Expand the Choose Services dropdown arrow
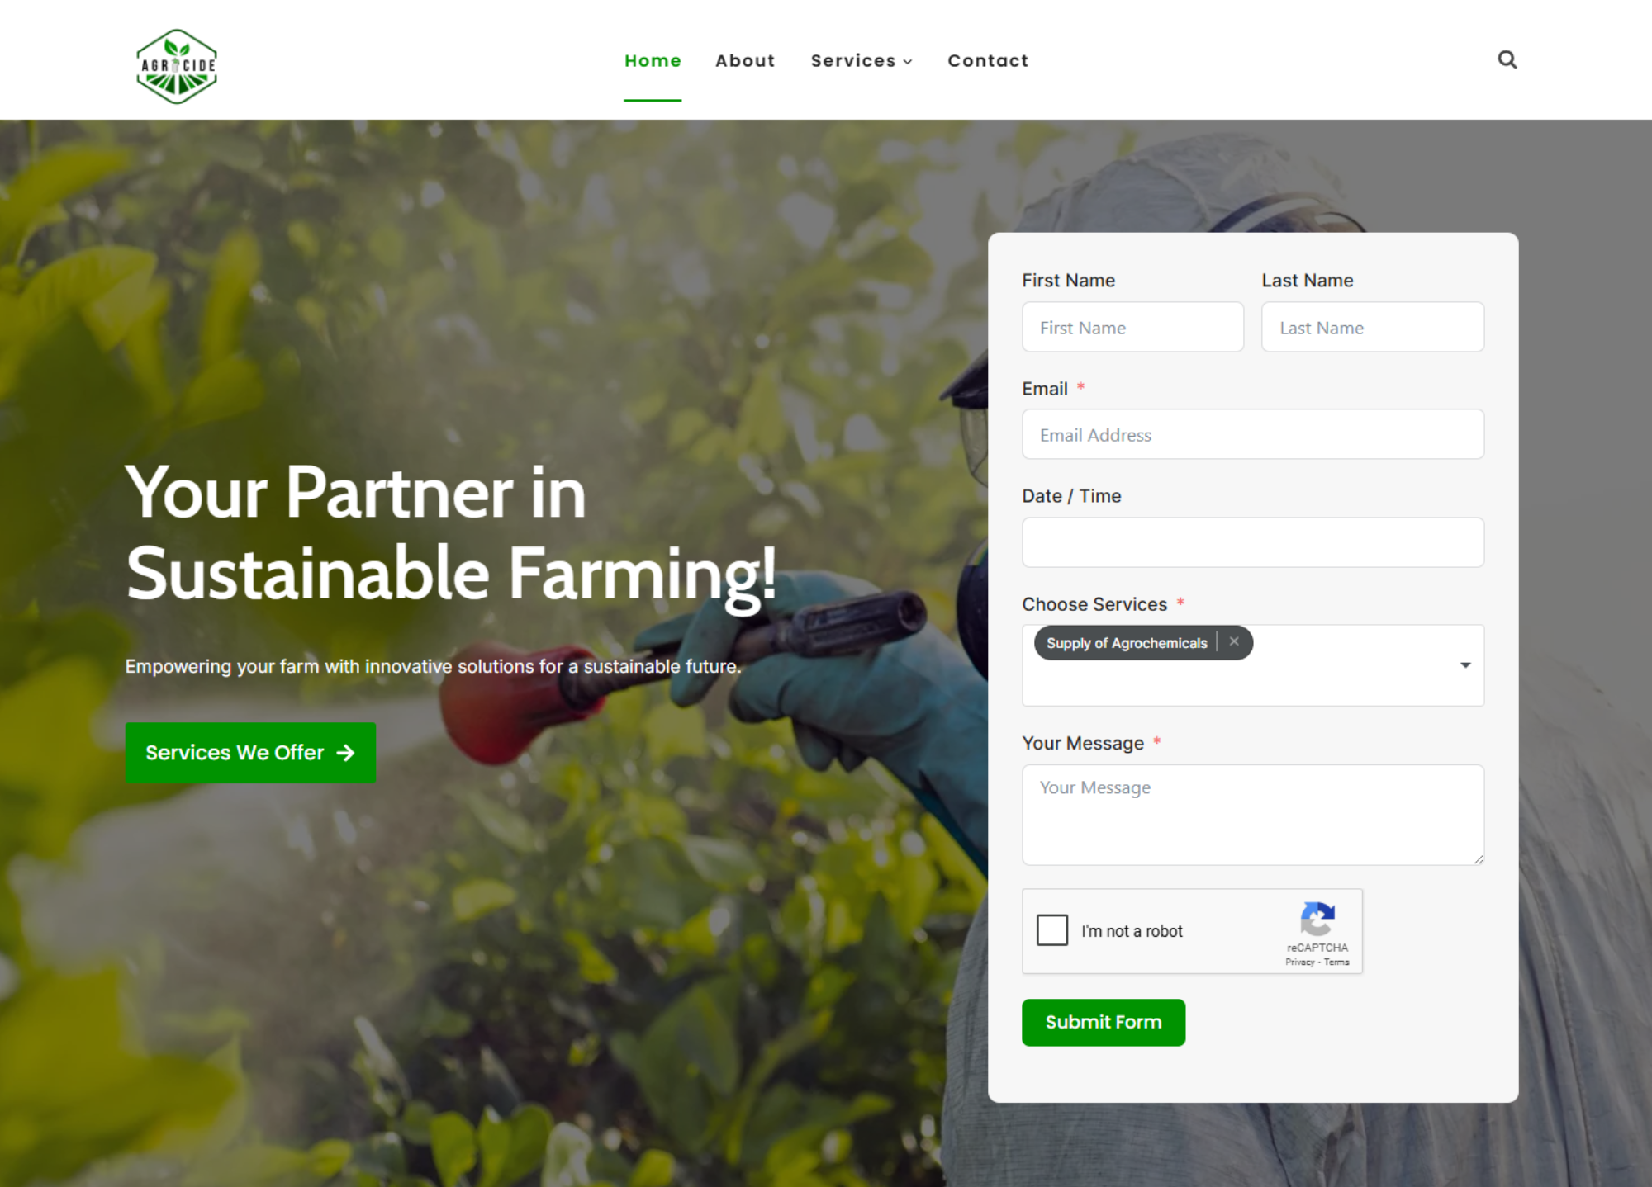 coord(1465,664)
